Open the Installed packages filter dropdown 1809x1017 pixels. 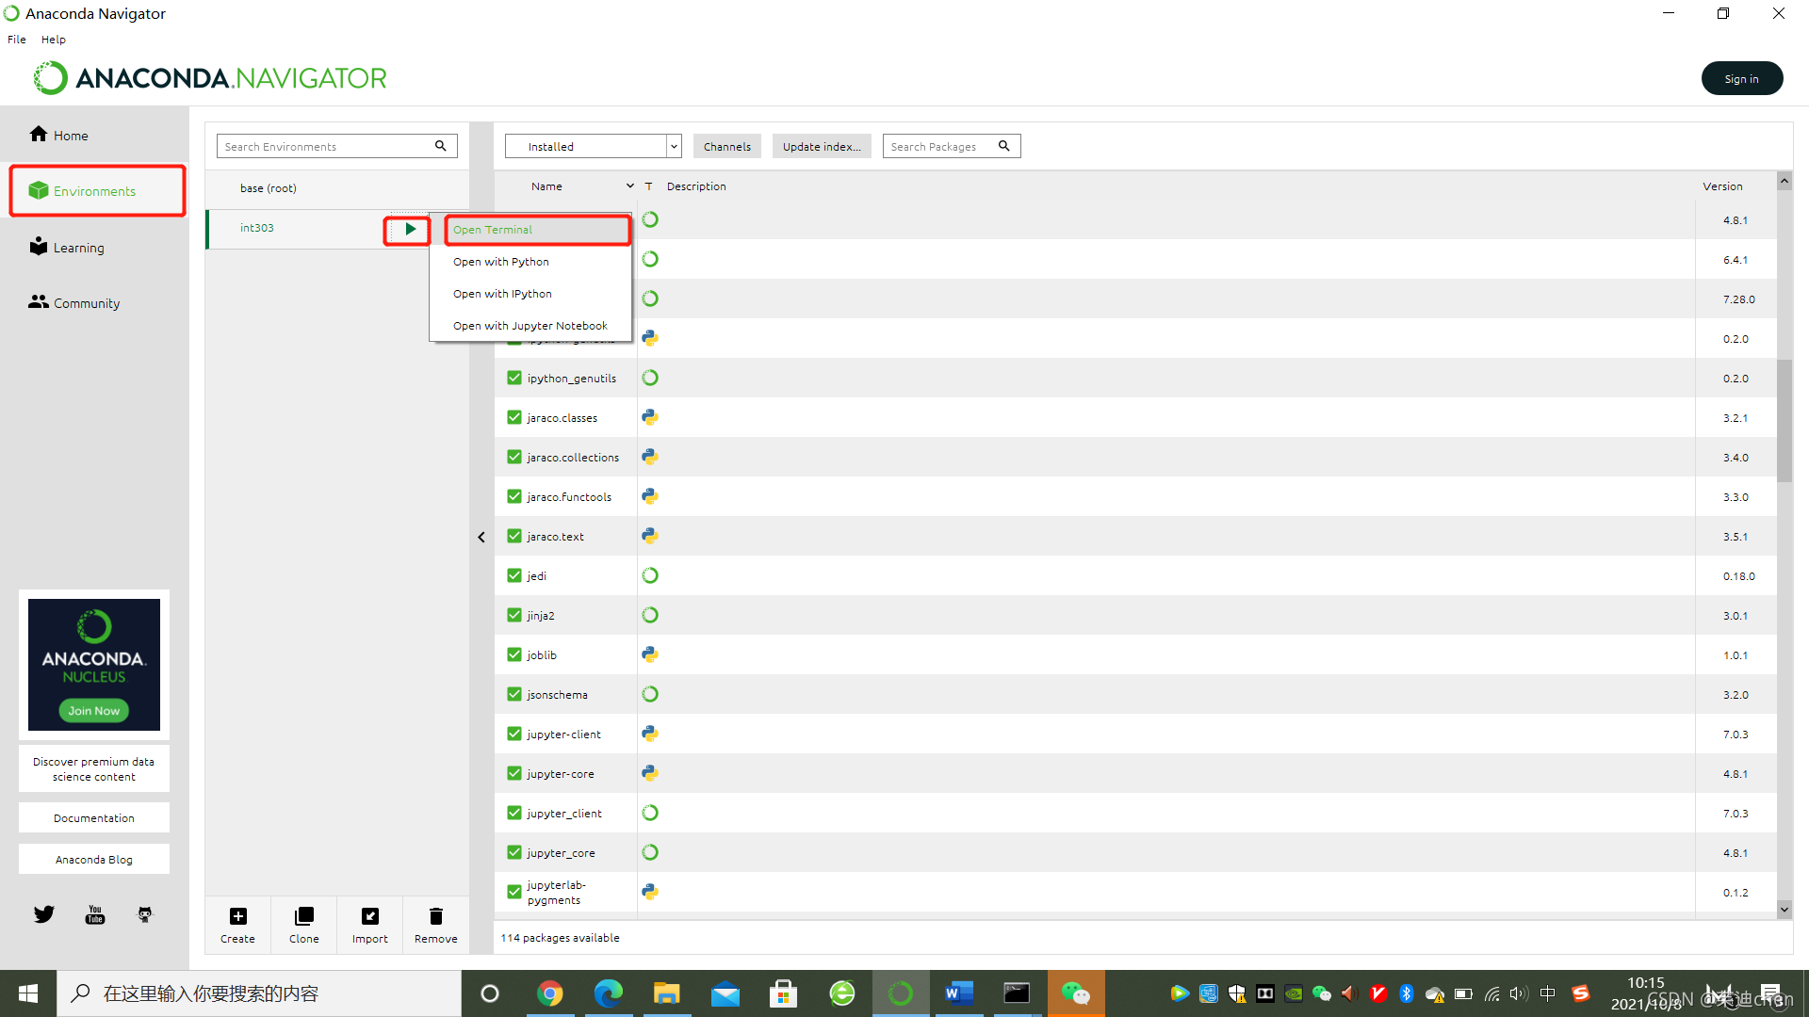(673, 146)
